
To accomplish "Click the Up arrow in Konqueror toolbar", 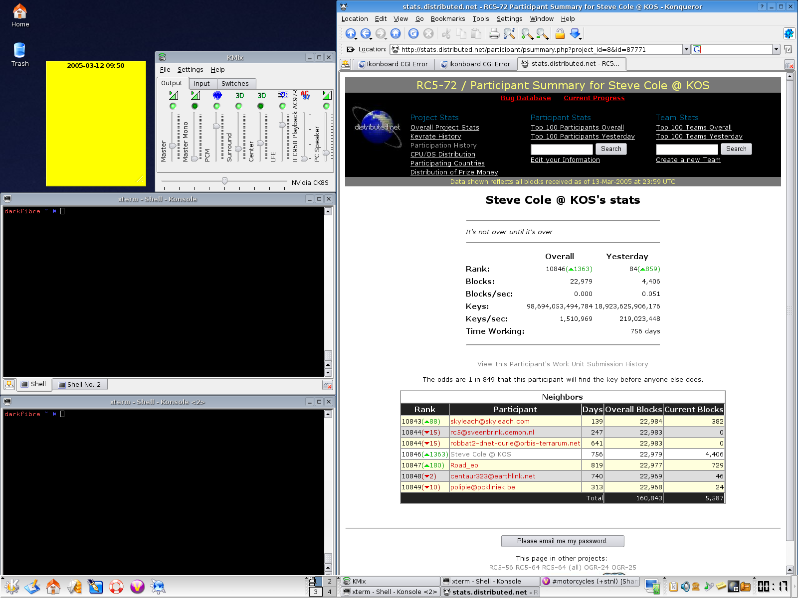I will pyautogui.click(x=350, y=33).
